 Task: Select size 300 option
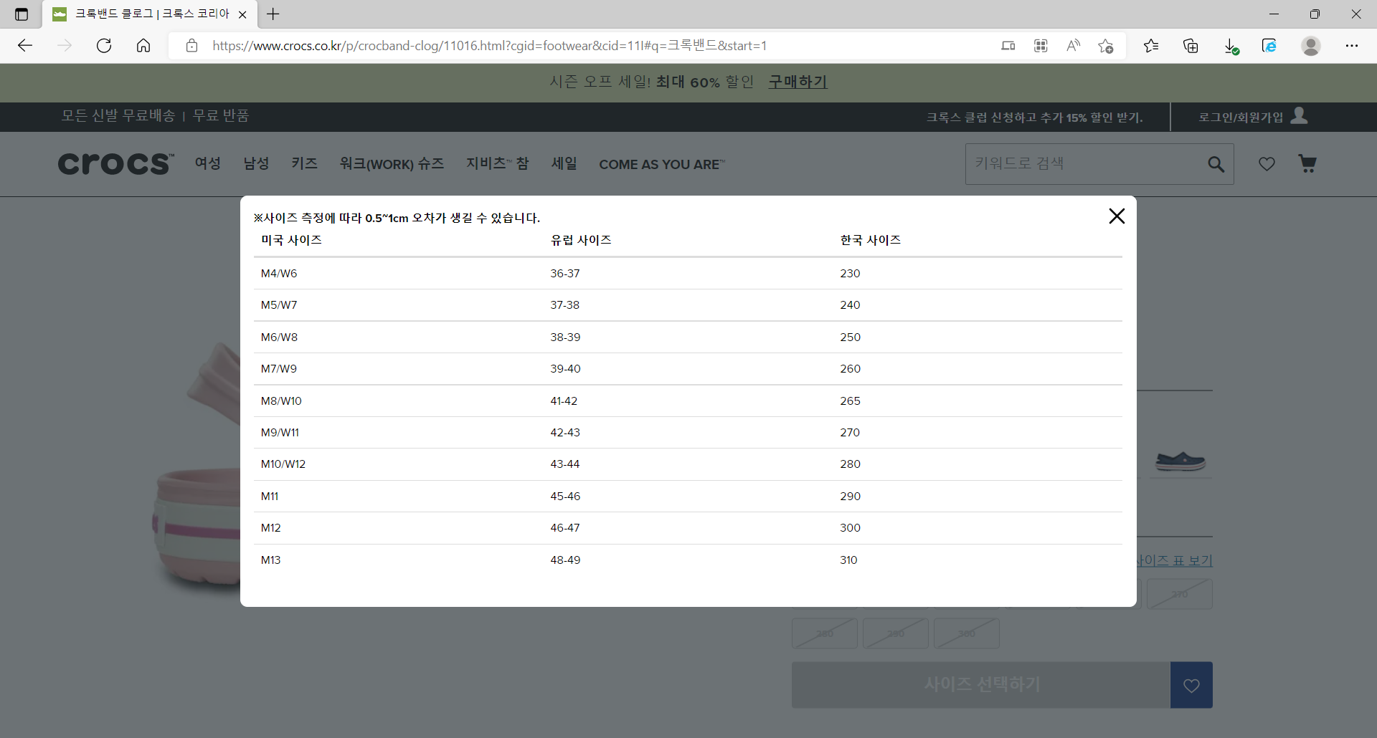click(x=967, y=633)
